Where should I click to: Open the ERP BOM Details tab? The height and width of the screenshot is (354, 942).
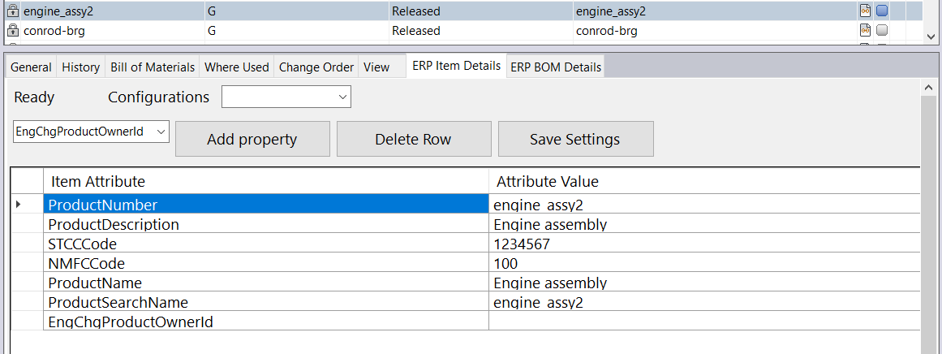point(556,67)
